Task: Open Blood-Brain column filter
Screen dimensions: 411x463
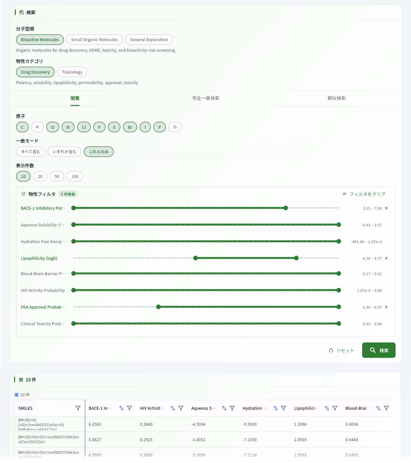Action: [386, 408]
